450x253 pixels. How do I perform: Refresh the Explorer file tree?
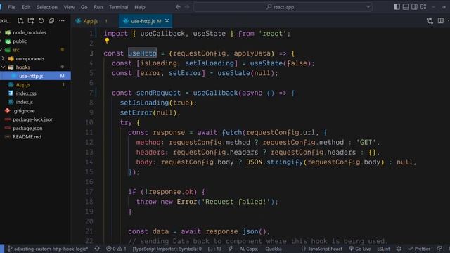[41, 20]
